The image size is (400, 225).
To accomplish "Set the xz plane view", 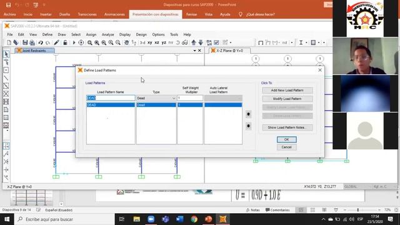I will [x=157, y=42].
